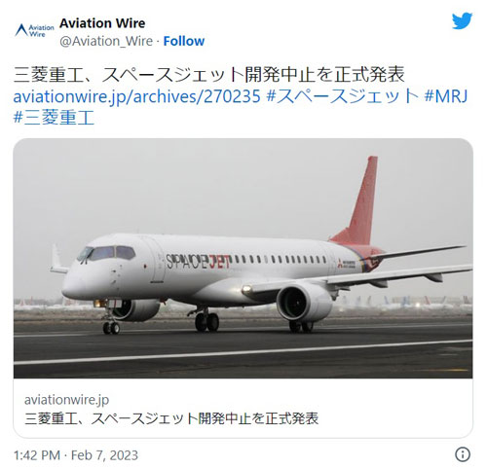This screenshot has width=487, height=469.
Task: Click the 1:42 PM · Feb 7, 2023 timestamp
Action: (76, 455)
